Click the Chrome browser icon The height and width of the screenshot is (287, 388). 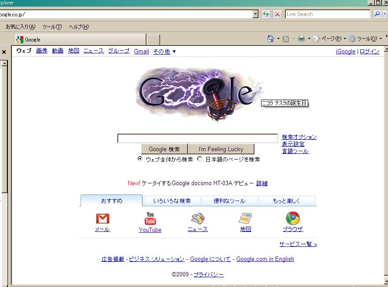click(293, 218)
